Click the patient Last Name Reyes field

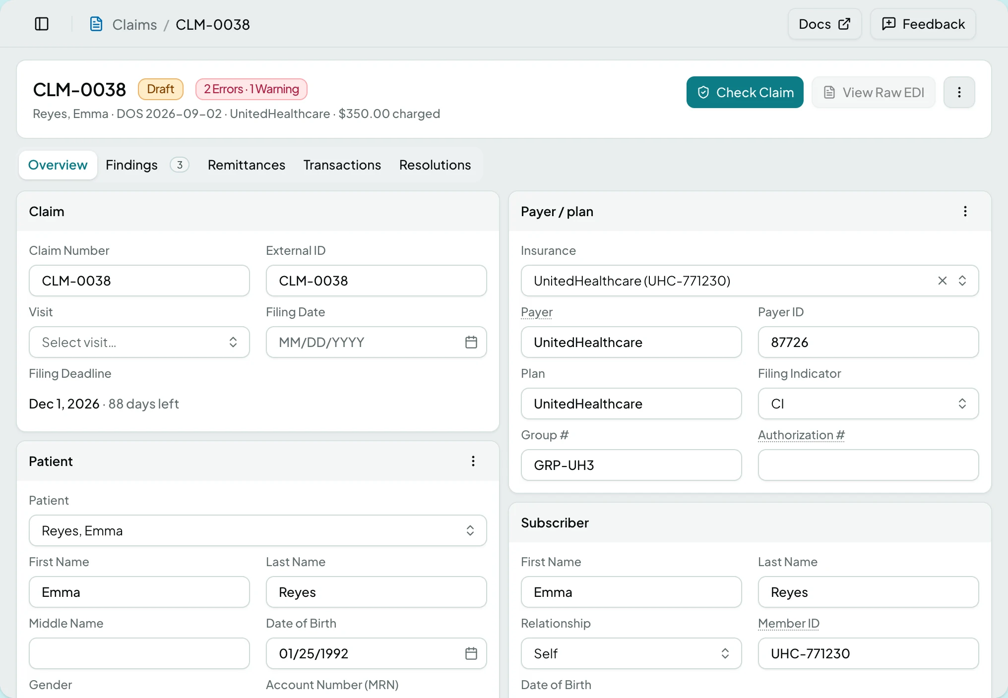point(376,592)
